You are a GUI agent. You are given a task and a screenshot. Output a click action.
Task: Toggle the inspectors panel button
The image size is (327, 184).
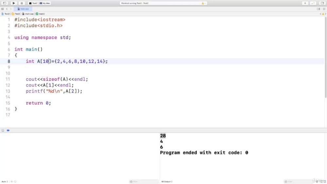point(322,3)
